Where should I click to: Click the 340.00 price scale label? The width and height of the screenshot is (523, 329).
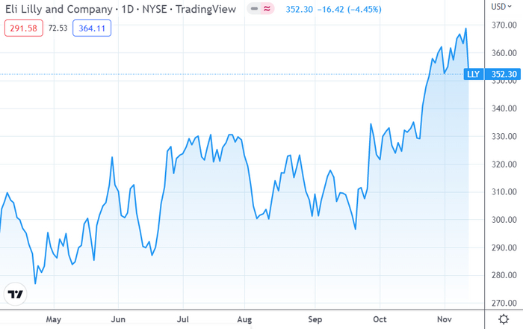(504, 108)
